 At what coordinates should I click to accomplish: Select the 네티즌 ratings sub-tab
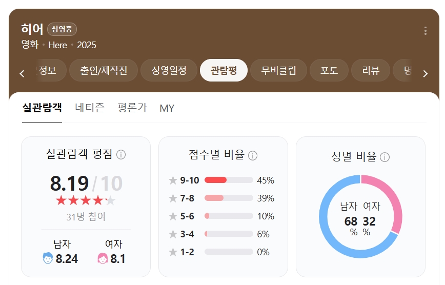pos(90,108)
